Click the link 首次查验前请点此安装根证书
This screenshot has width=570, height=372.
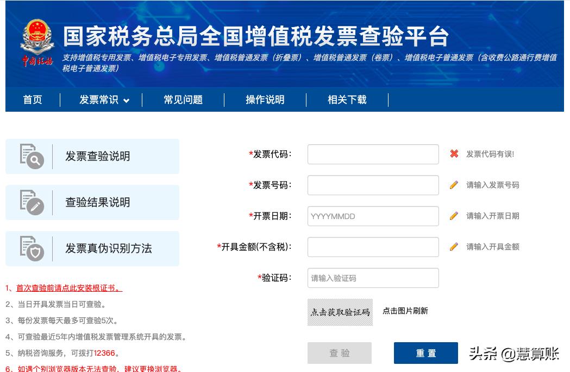tap(69, 288)
